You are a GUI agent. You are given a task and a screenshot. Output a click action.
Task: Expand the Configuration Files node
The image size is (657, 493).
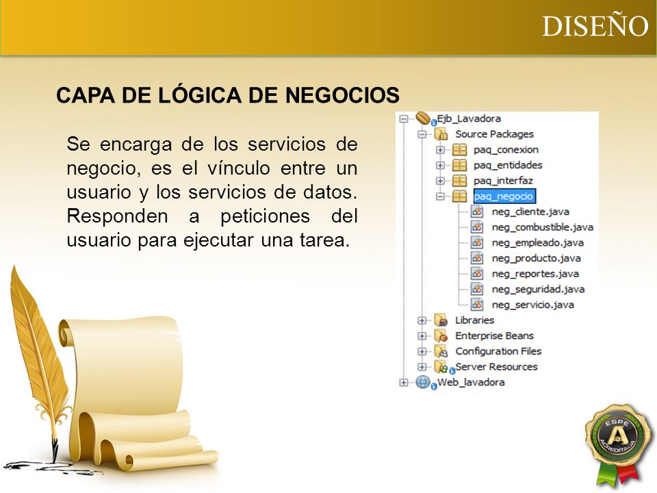422,352
